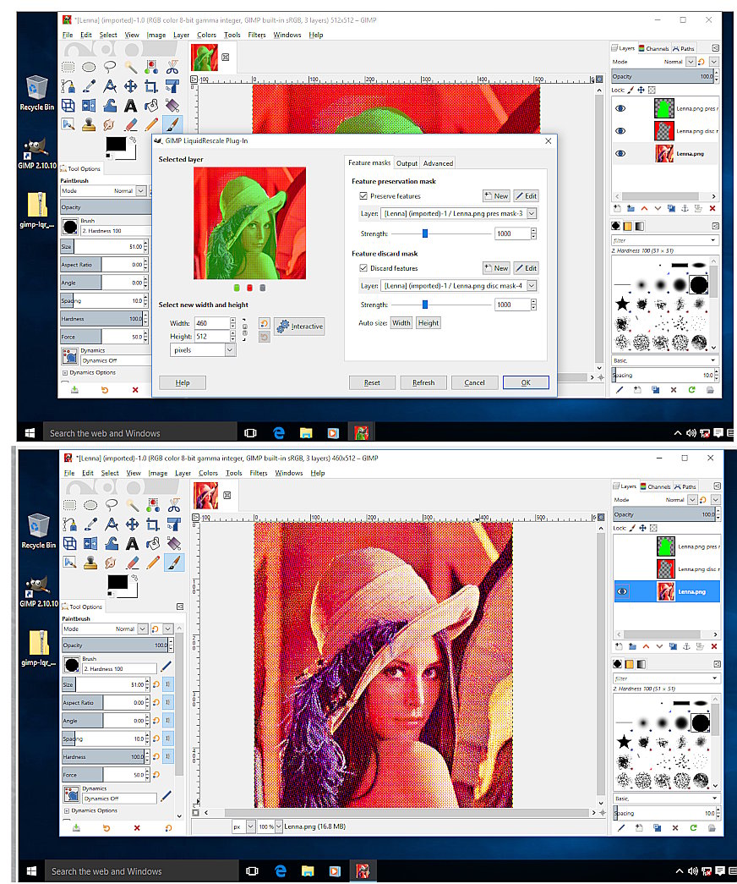This screenshot has width=737, height=884.
Task: Toggle Lenna.png layer eye in 512x512 window
Action: pos(620,153)
